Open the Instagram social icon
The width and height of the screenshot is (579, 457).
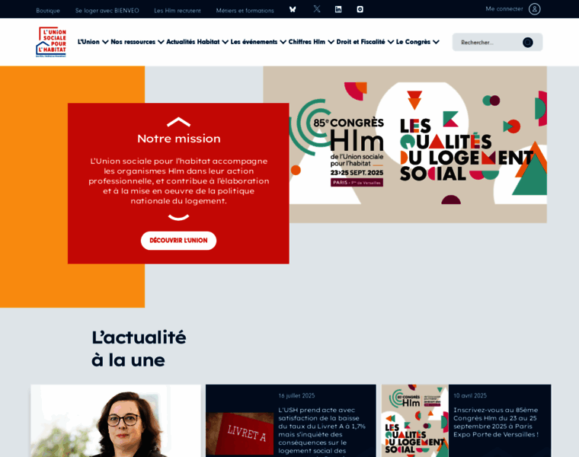click(x=360, y=10)
